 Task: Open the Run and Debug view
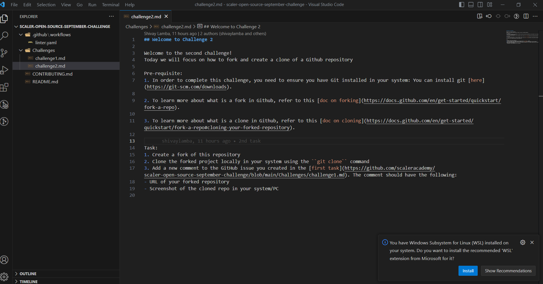[x=5, y=70]
